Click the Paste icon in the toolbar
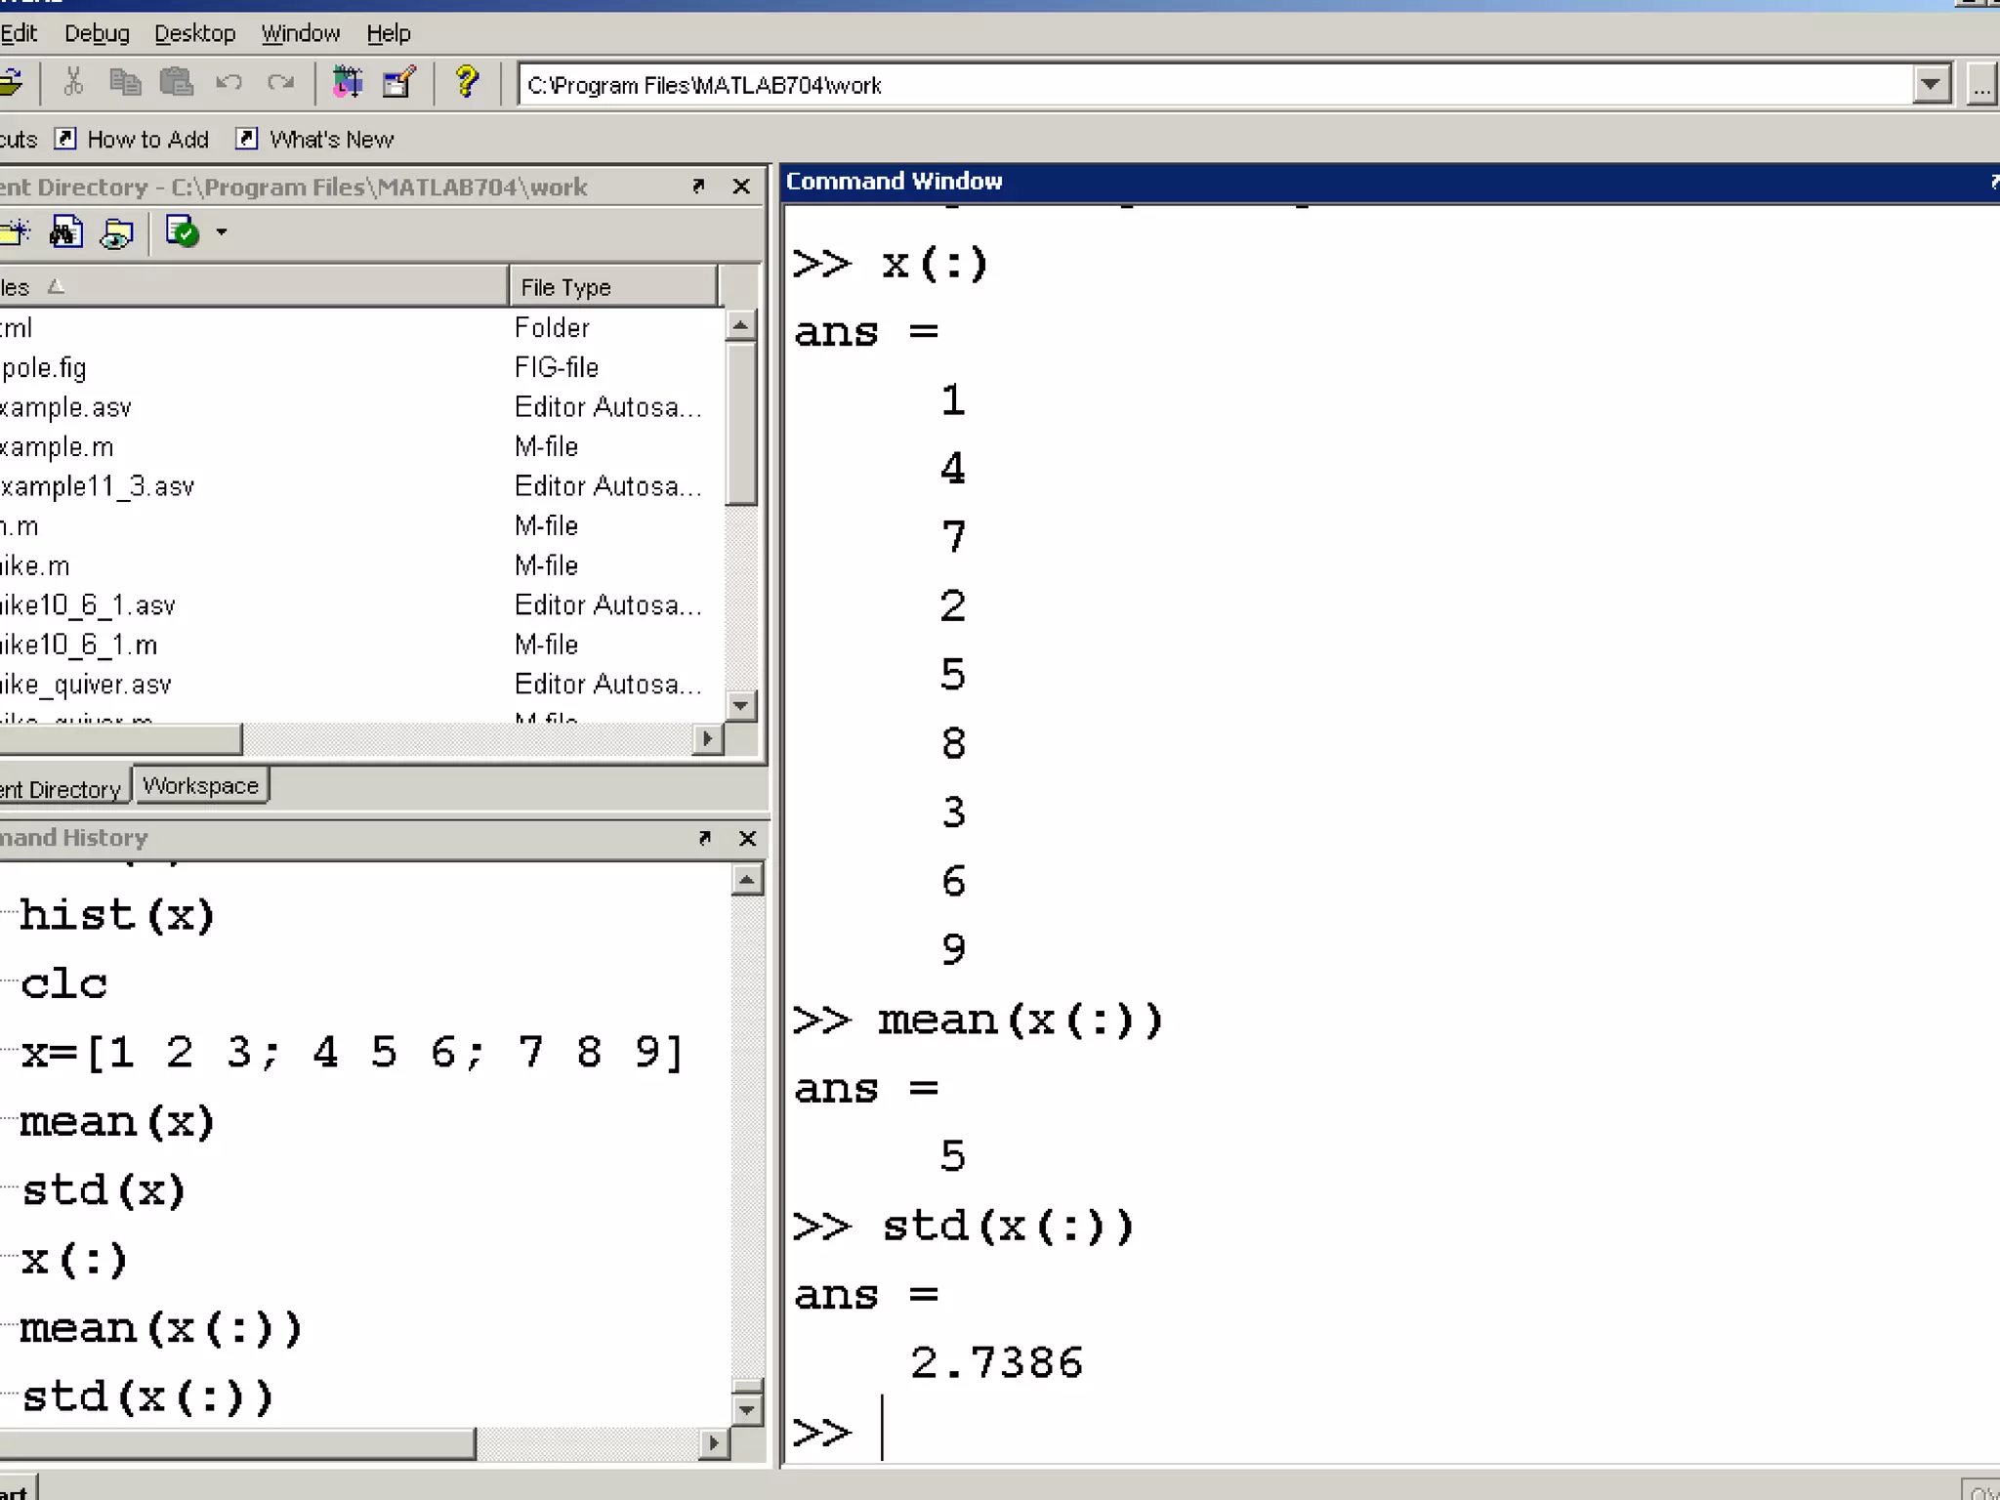 176,83
